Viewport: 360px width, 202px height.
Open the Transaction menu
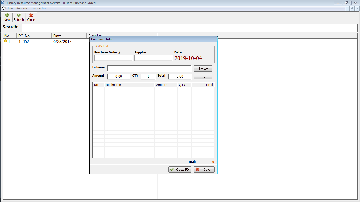coord(39,8)
